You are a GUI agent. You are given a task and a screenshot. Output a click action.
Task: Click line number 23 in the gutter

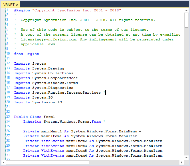tap(8, 116)
